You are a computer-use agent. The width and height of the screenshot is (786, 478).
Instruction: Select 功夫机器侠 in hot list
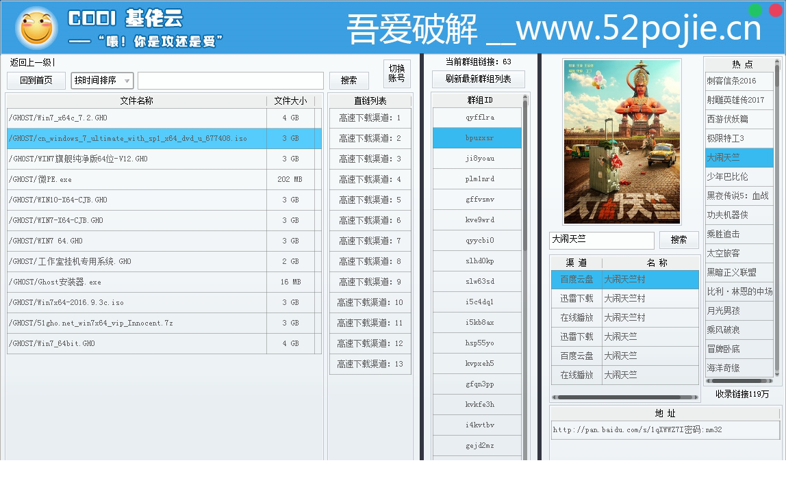(x=739, y=215)
